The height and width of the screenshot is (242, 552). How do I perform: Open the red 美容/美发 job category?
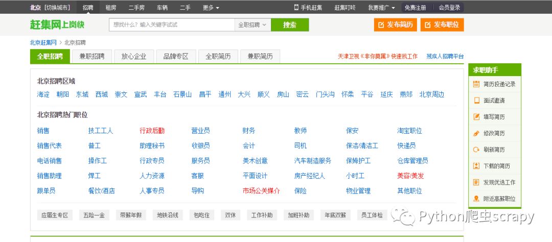pyautogui.click(x=410, y=176)
